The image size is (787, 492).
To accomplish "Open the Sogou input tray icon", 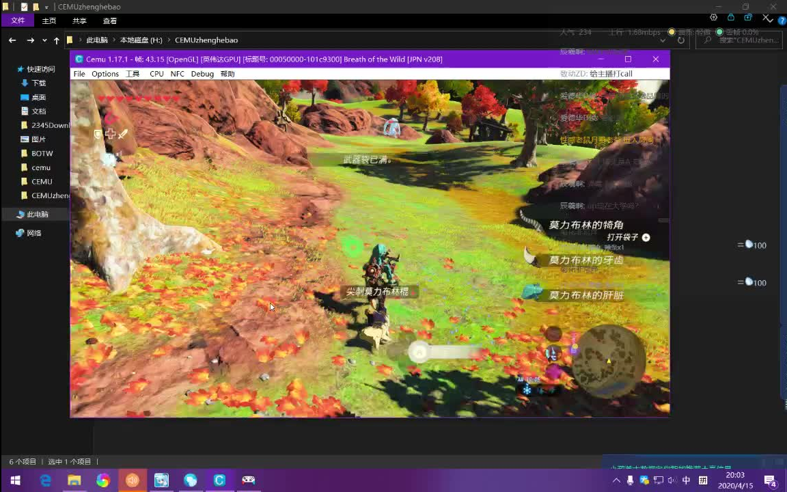I will pos(644,480).
